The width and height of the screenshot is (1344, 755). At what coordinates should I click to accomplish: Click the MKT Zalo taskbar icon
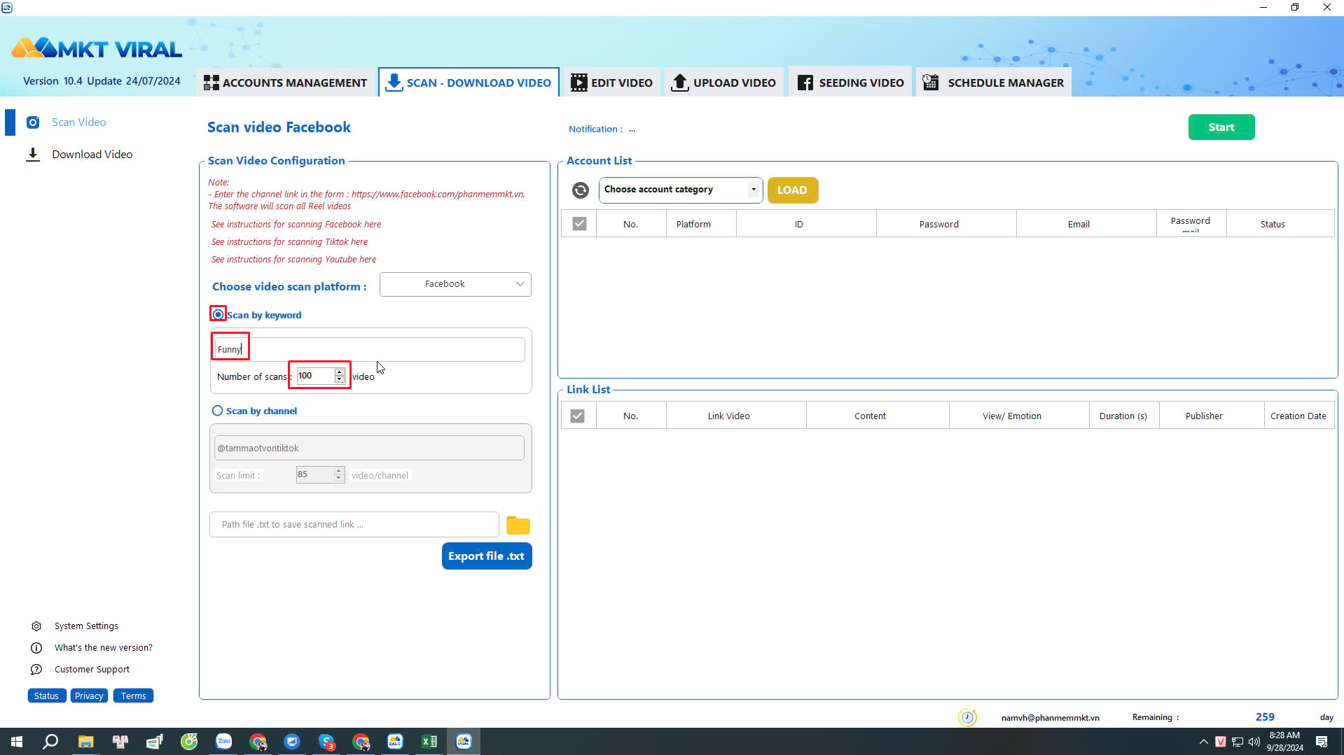pos(395,742)
